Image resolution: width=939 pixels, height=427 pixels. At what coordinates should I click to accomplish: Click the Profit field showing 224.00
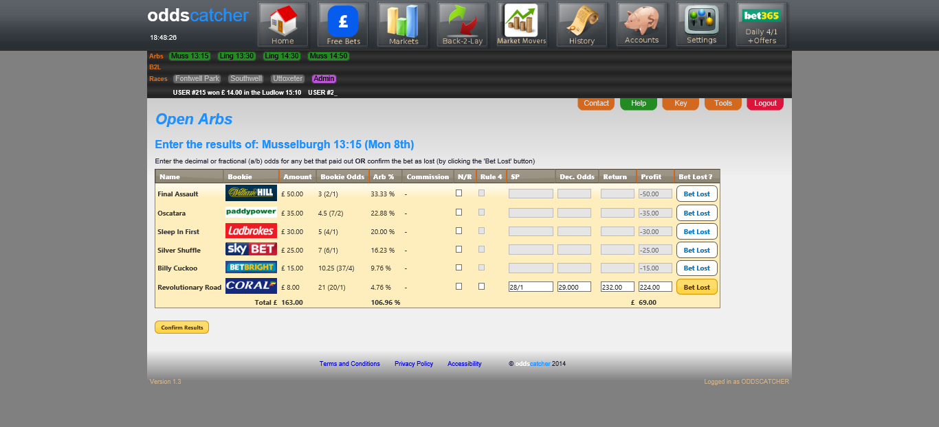tap(655, 287)
